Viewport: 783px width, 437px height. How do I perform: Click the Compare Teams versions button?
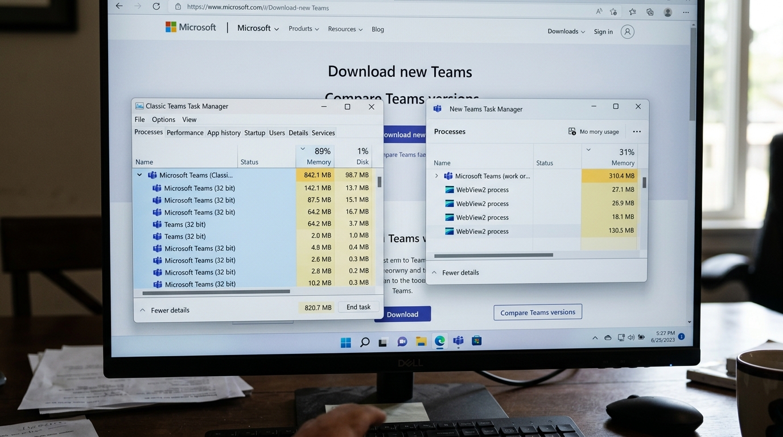538,312
